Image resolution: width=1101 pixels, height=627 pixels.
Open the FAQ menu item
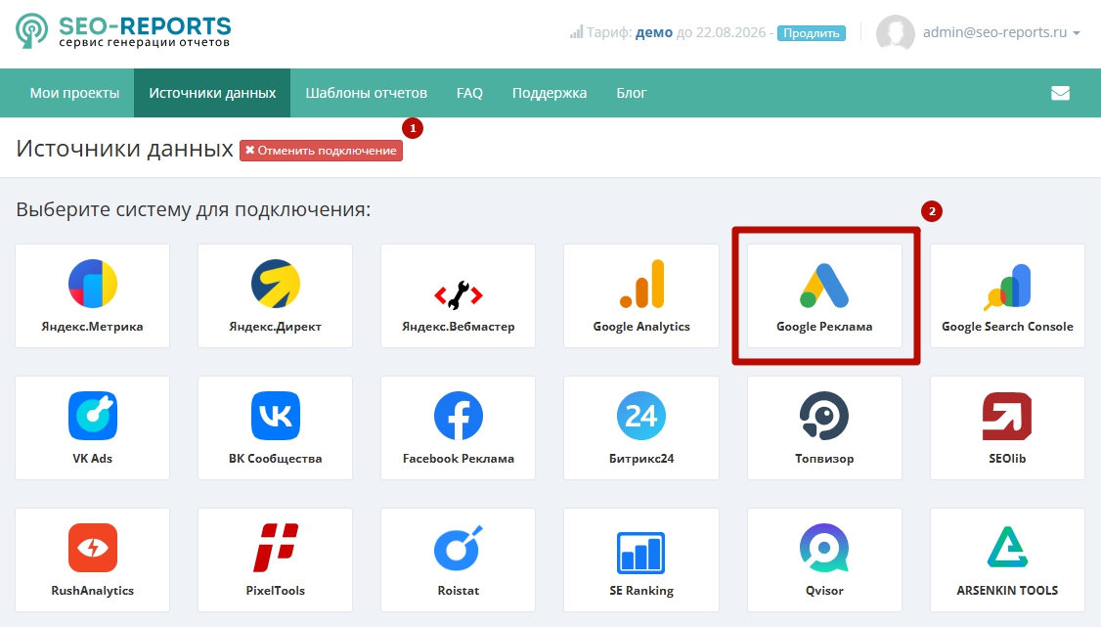coord(469,93)
